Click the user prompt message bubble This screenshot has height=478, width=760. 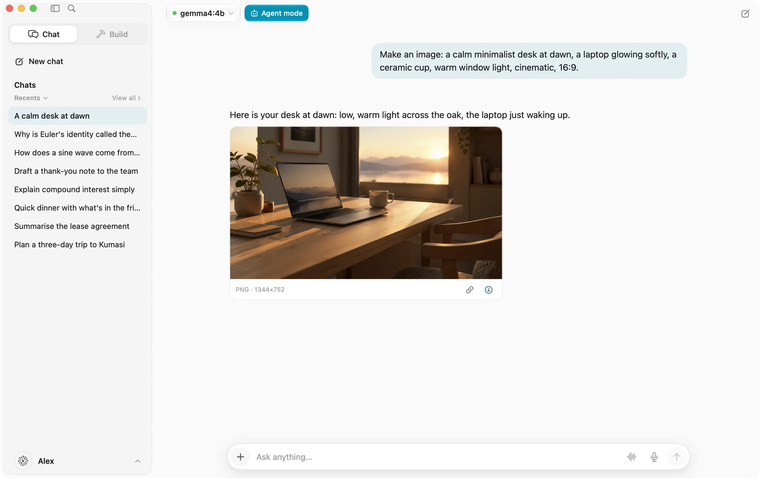(529, 61)
